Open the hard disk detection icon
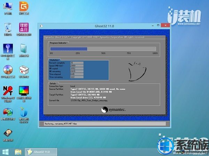The height and width of the screenshot is (156, 209). [x=8, y=135]
